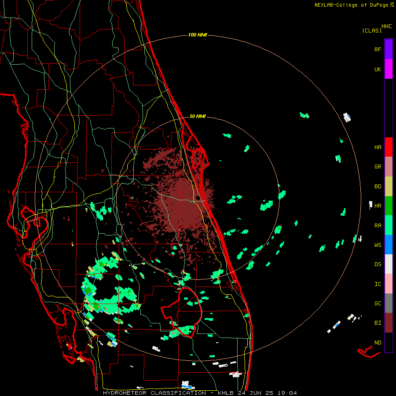Click the RA legend label
The width and height of the screenshot is (396, 396).
378,226
